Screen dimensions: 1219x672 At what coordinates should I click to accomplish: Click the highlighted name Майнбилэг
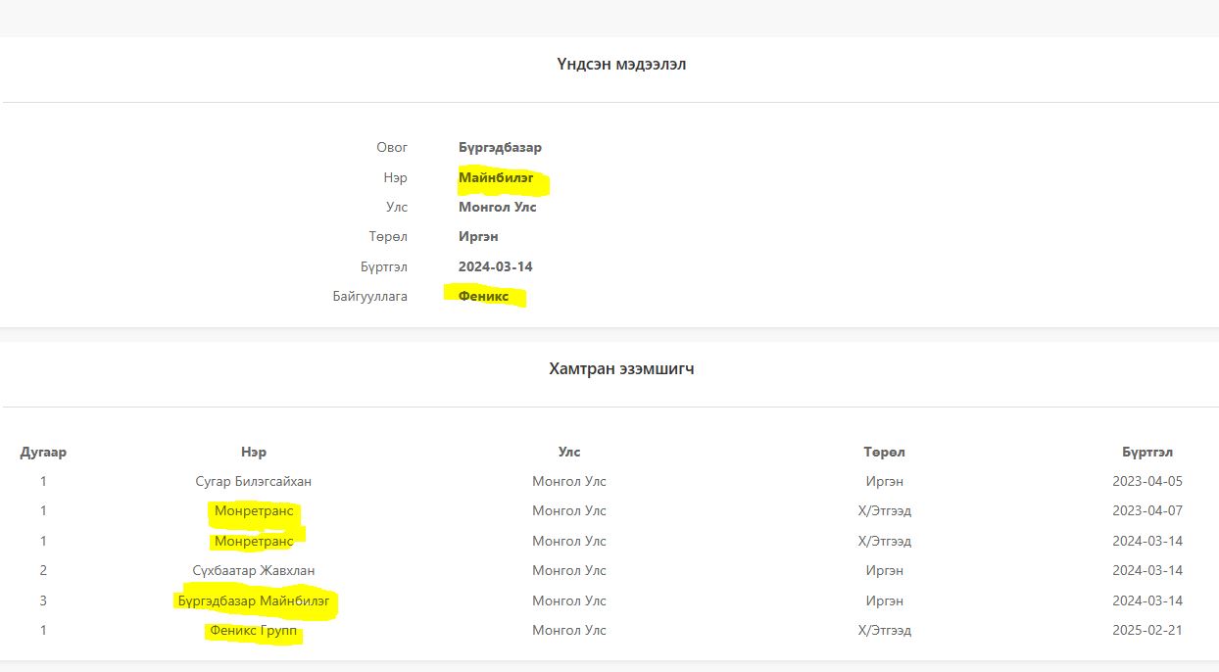pos(496,178)
